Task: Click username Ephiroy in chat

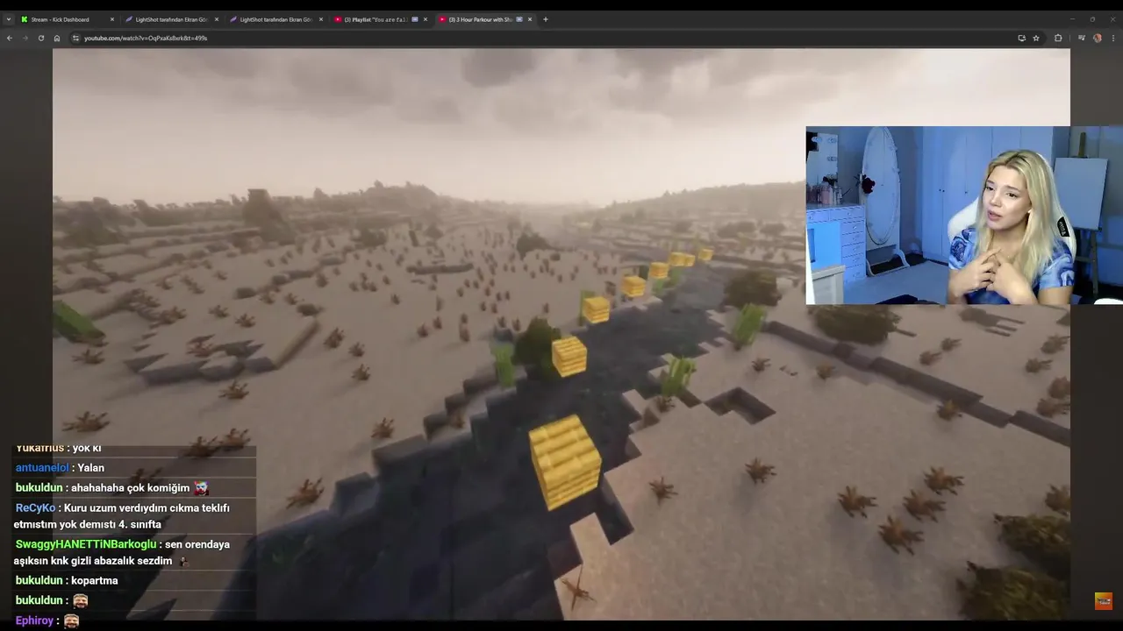Action: (x=34, y=620)
